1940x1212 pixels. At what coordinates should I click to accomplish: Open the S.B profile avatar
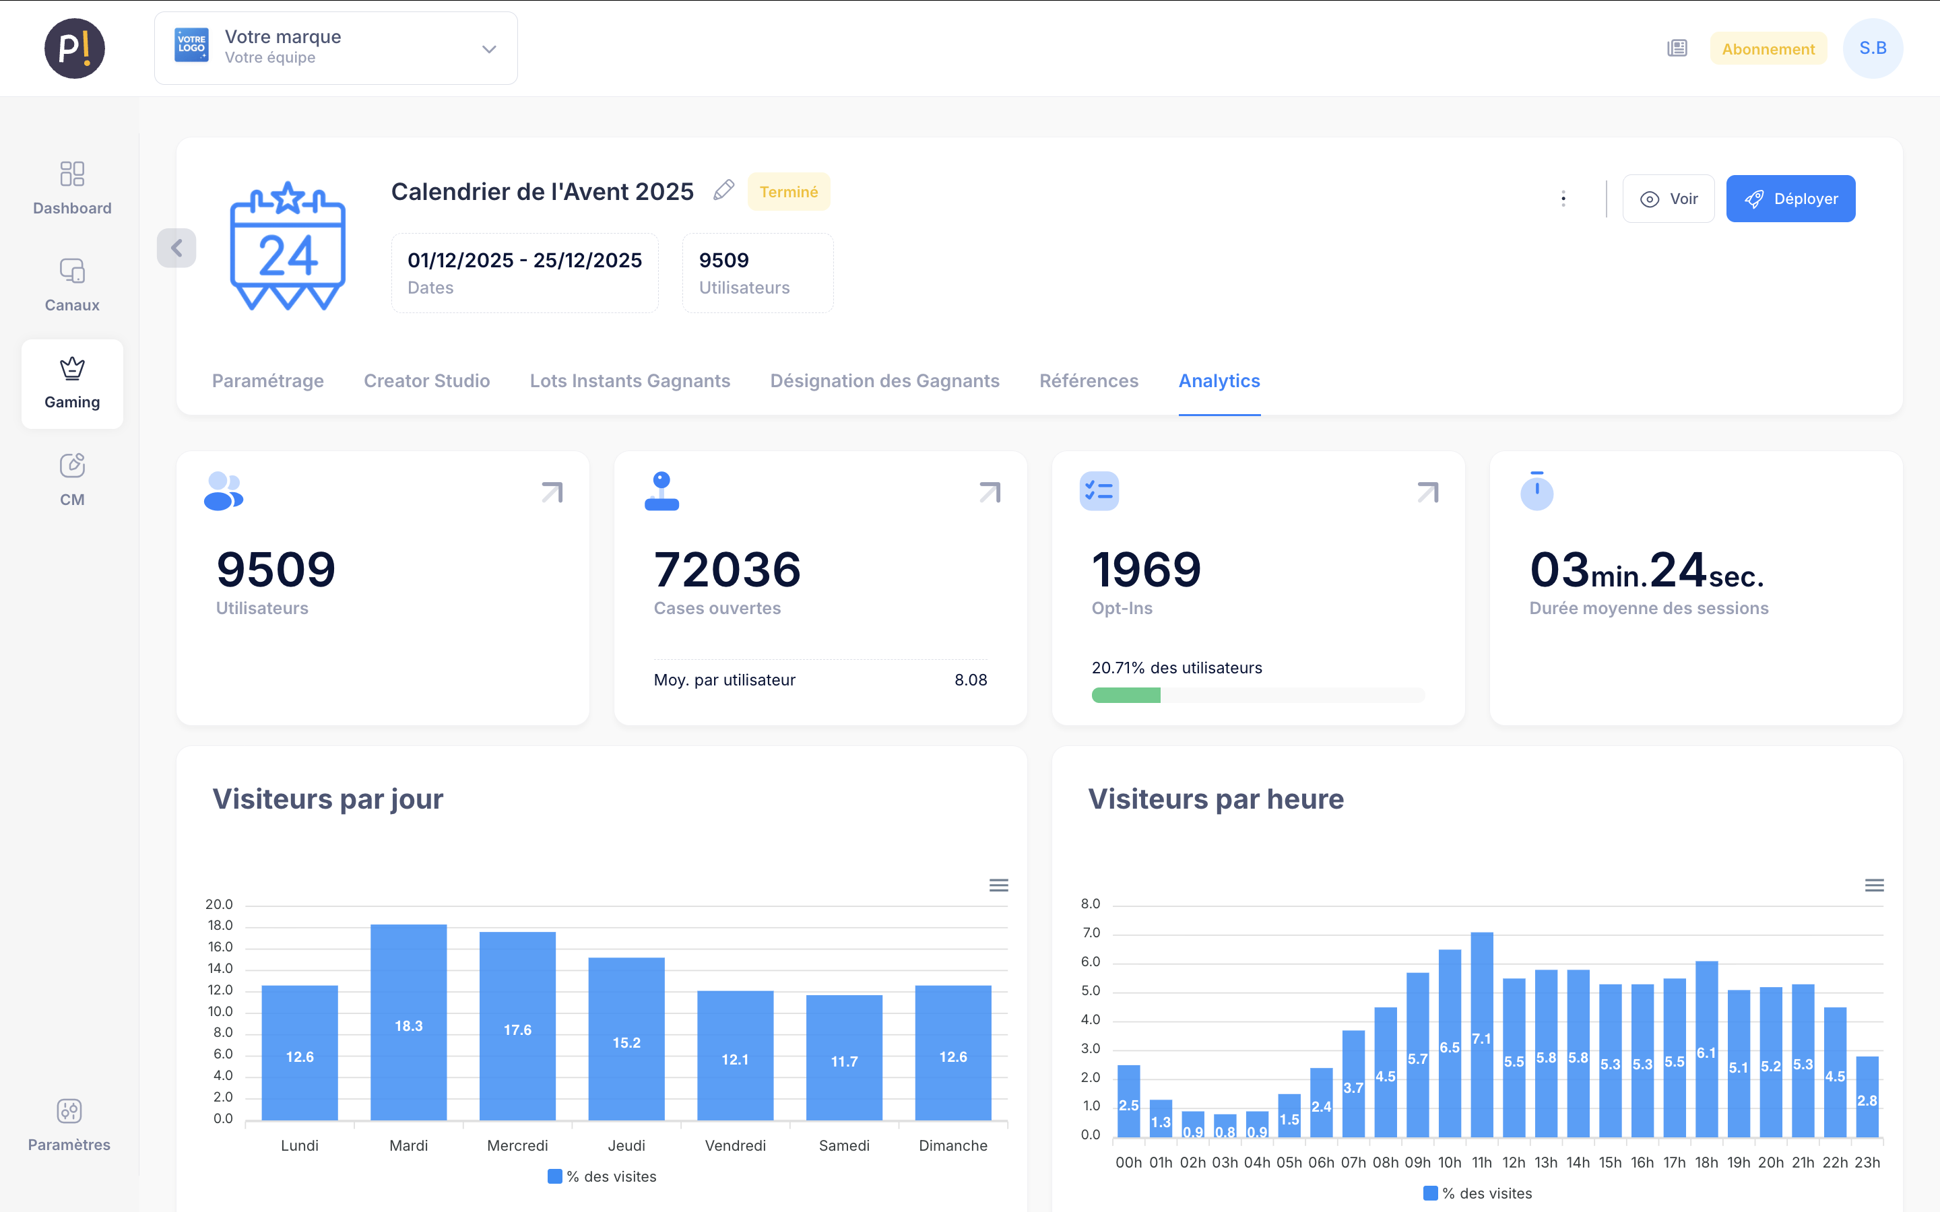coord(1873,48)
